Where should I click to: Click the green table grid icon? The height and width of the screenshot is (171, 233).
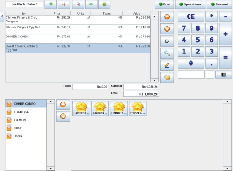pos(104,5)
